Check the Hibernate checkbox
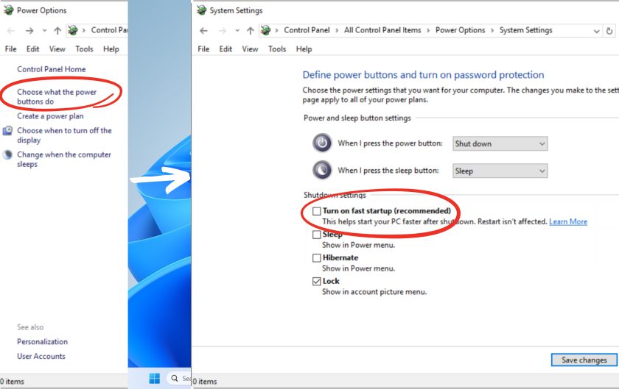Viewport: 619px width, 389px height. click(x=317, y=258)
